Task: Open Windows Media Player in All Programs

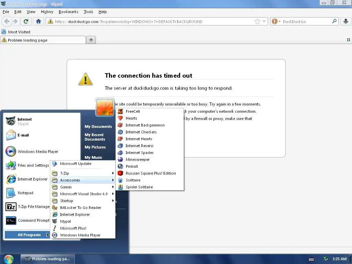Action: pyautogui.click(x=83, y=235)
